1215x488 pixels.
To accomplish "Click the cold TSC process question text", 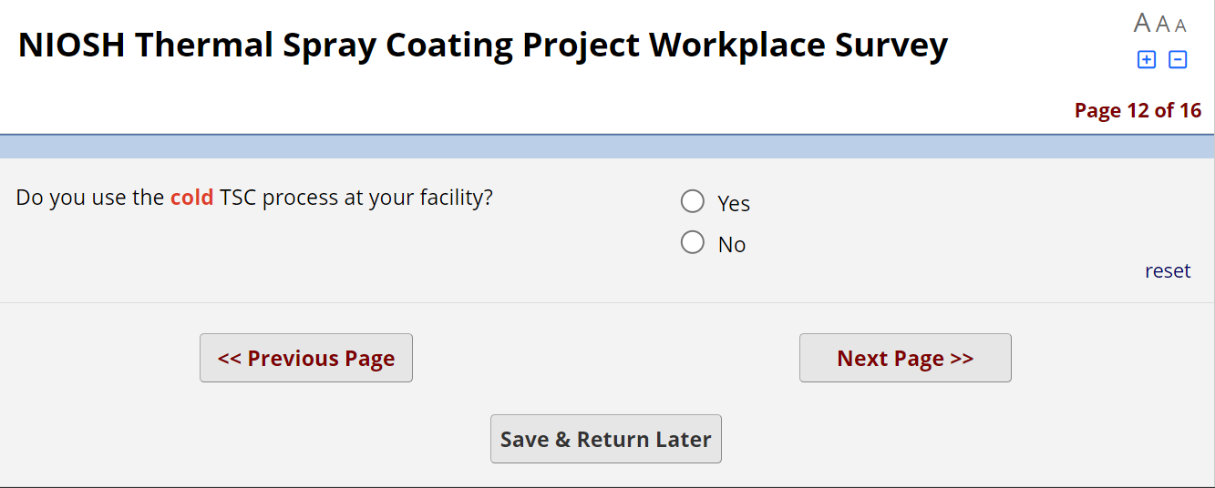I will point(254,198).
